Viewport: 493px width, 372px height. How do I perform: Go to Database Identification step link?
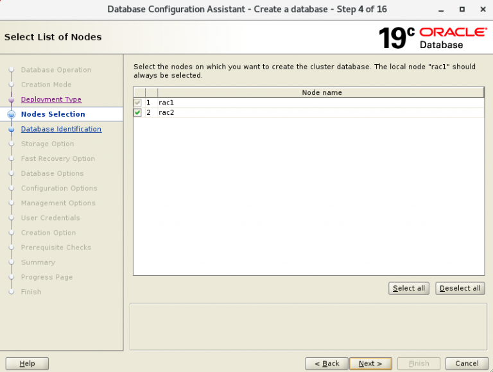[x=61, y=129]
